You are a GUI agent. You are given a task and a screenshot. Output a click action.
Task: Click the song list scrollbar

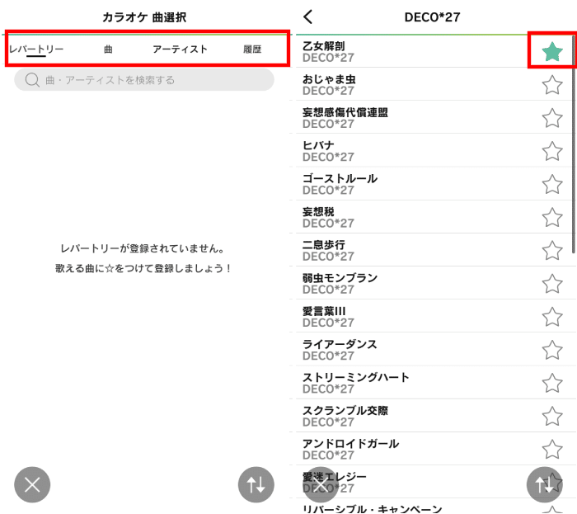point(574,144)
